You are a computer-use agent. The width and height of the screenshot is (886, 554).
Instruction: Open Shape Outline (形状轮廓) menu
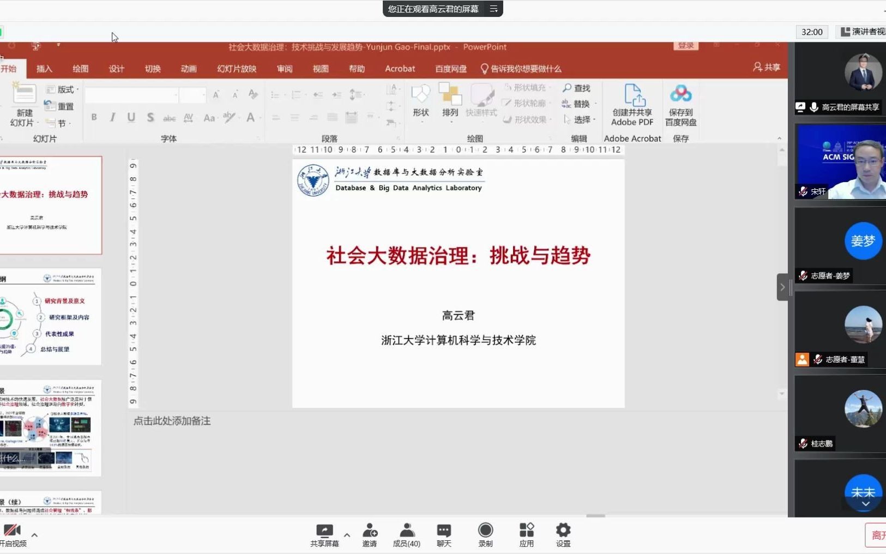[x=528, y=103]
